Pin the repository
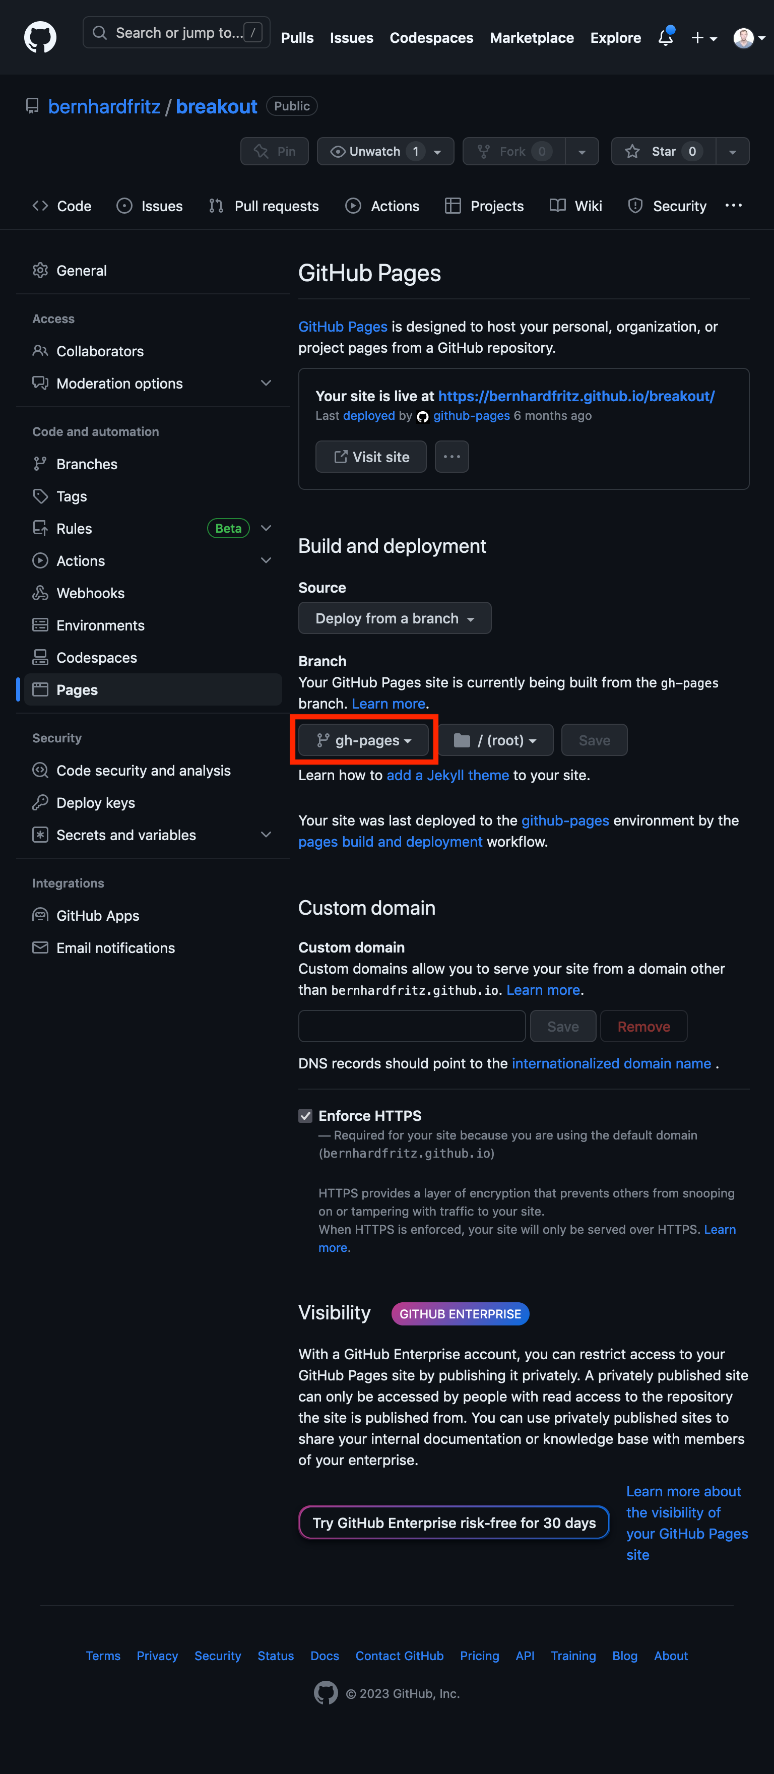Viewport: 774px width, 1774px height. pos(274,152)
